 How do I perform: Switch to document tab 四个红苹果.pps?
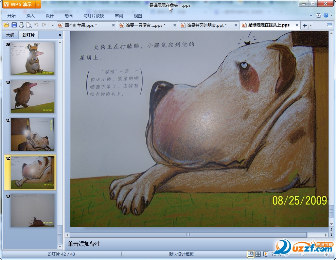pyautogui.click(x=87, y=25)
